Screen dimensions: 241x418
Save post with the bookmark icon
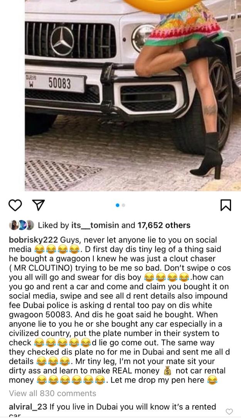click(226, 205)
